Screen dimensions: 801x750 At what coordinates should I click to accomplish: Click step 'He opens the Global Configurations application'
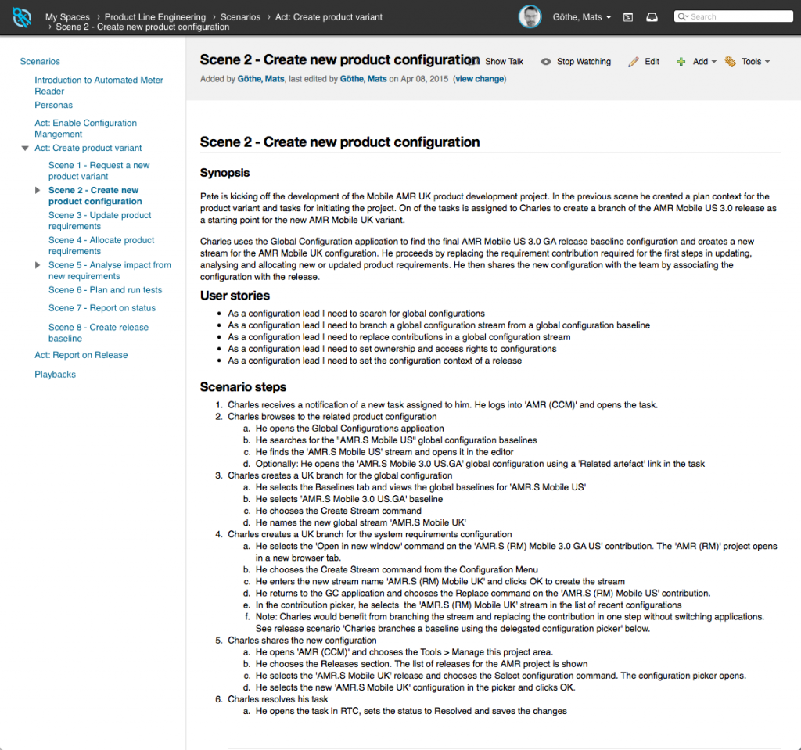pos(350,429)
